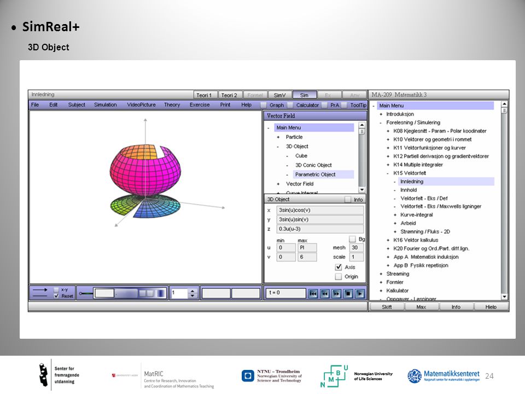
Task: Expand the Introduksjon node
Action: [x=381, y=114]
